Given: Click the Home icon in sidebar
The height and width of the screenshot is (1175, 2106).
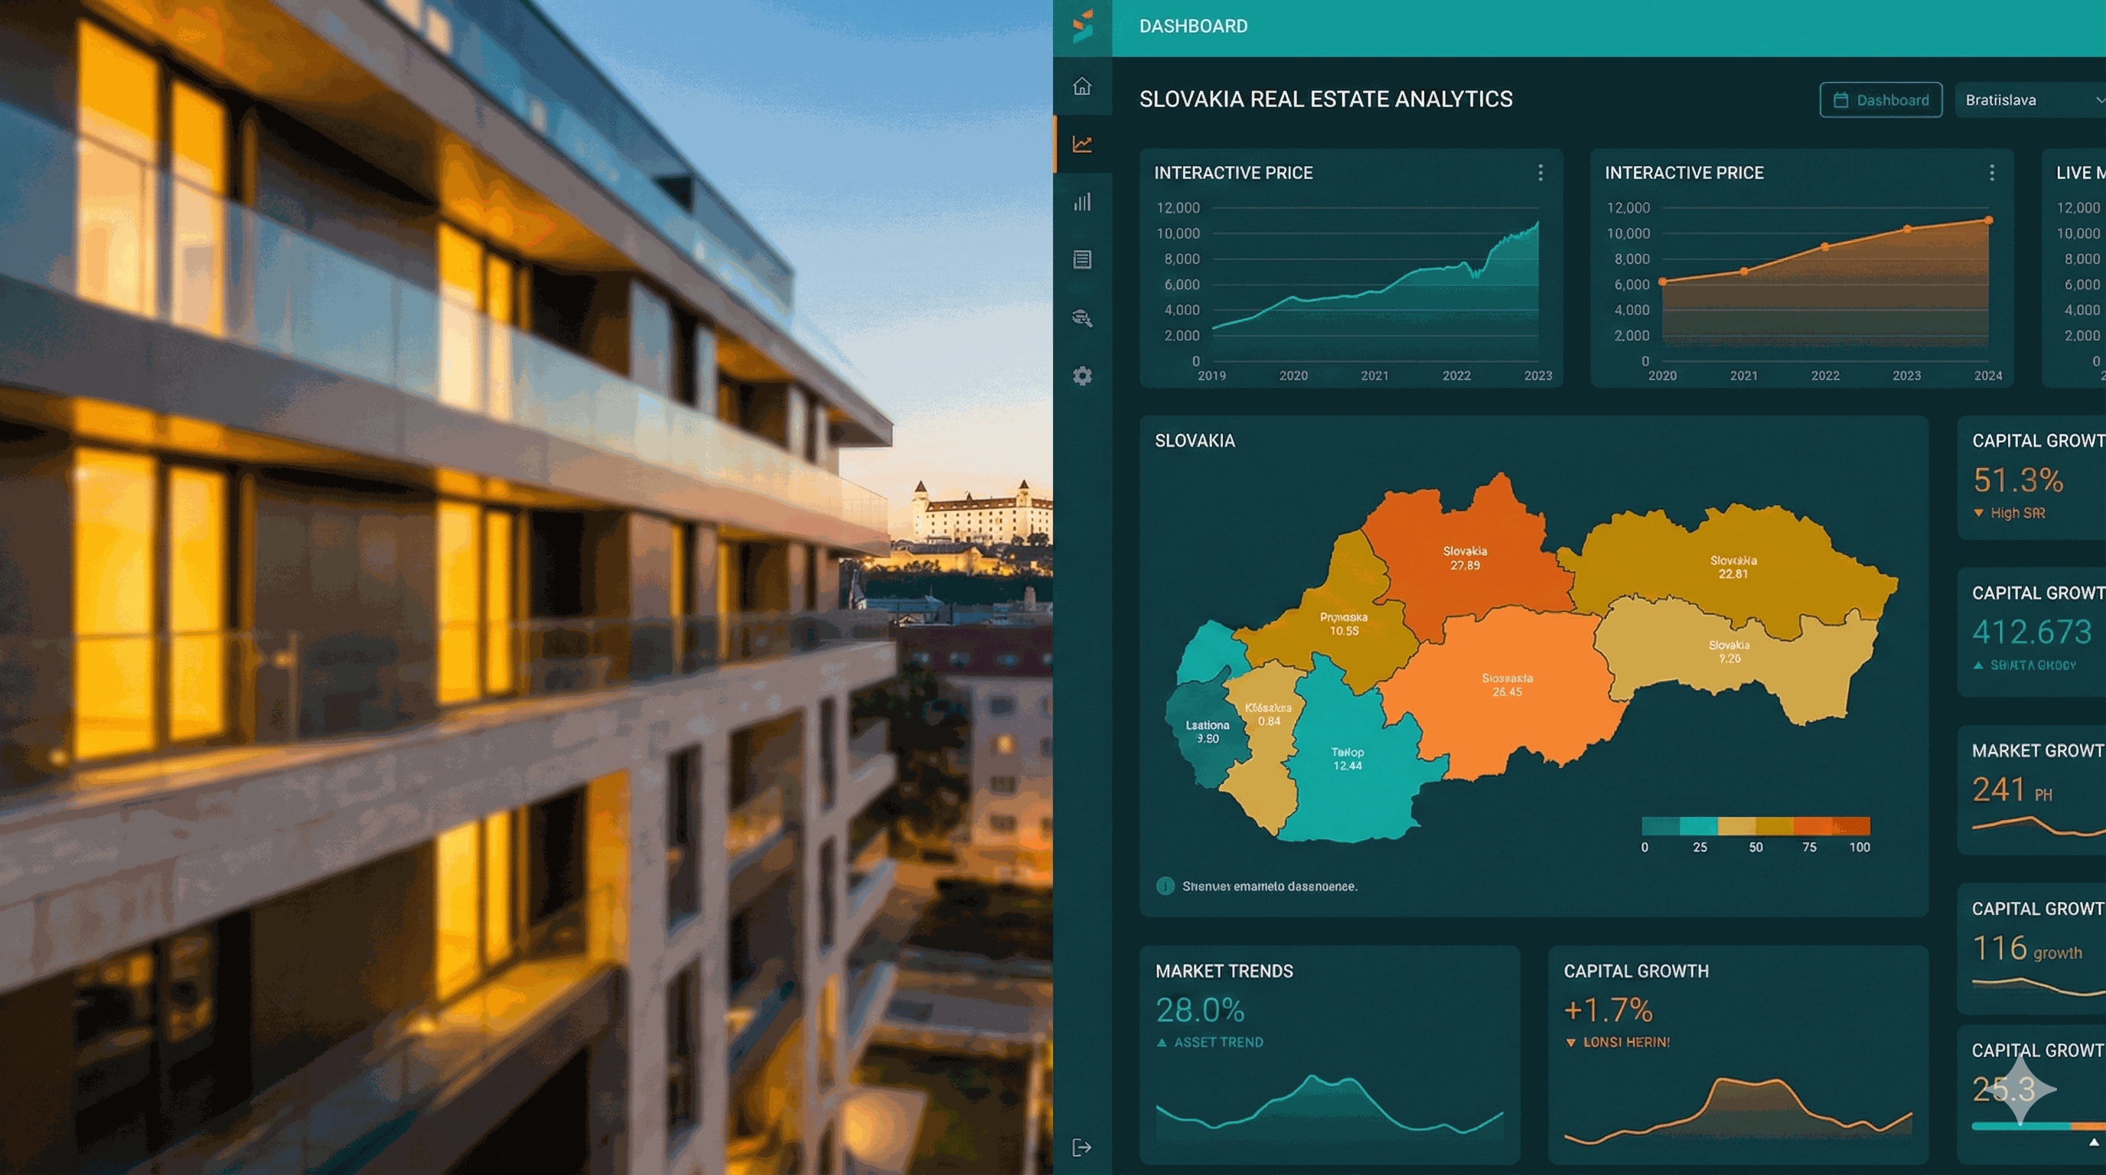Looking at the screenshot, I should [x=1081, y=86].
